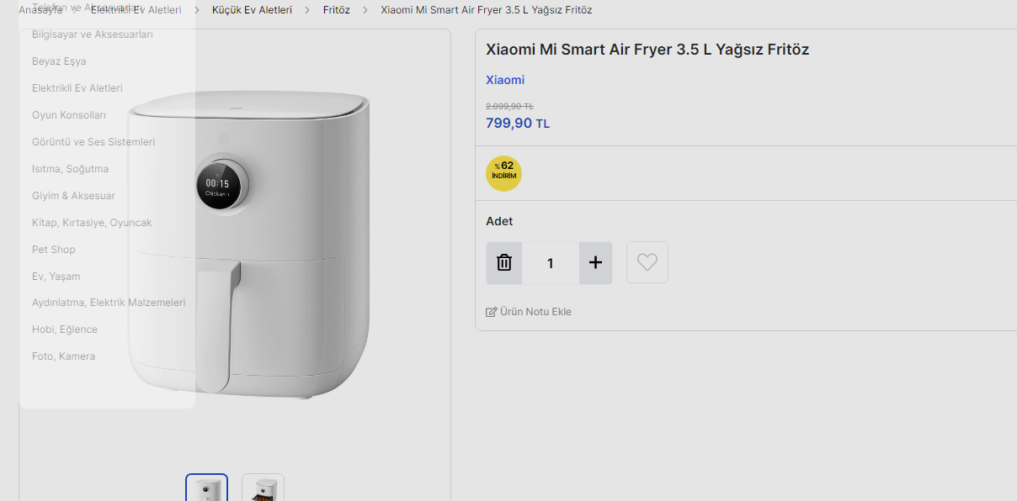Screen dimensions: 1017x501
Task: Open the Xiaomi brand link
Action: 505,80
